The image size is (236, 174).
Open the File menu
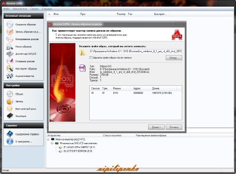click(x=7, y=9)
